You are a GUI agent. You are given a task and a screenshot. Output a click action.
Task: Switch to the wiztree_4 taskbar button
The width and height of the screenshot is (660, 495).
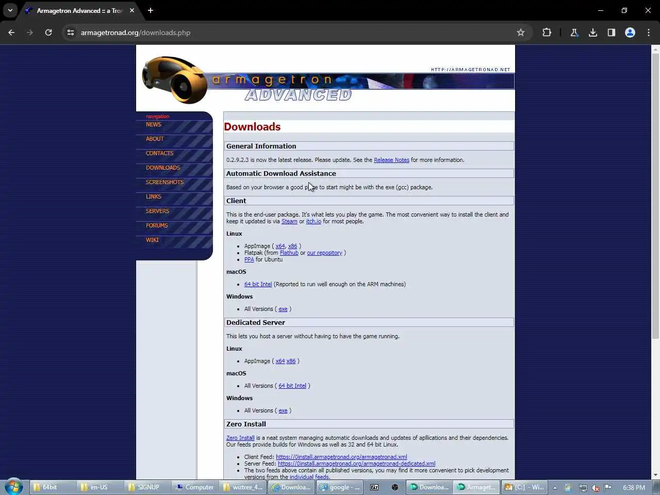pyautogui.click(x=243, y=487)
